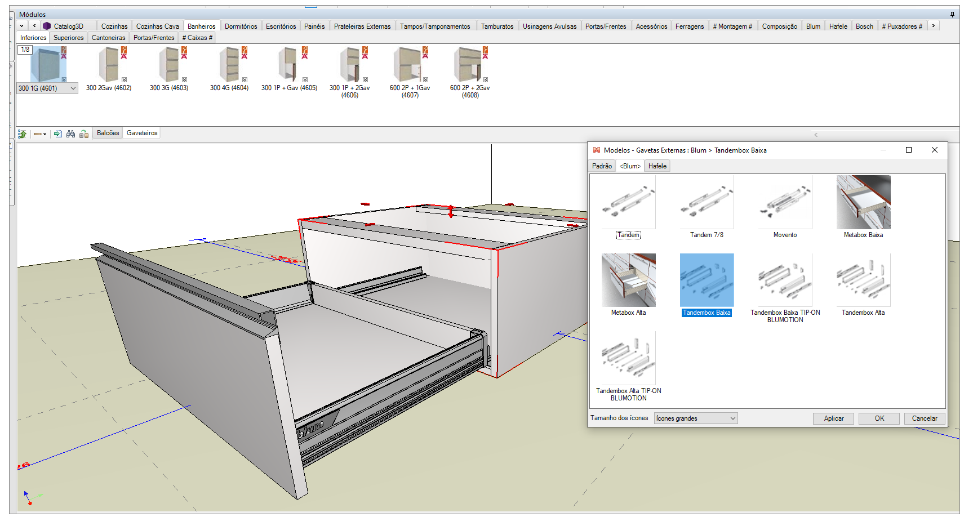Open the Ícones grandes size dropdown
Viewport: 973px width, 517px height.
(x=696, y=418)
